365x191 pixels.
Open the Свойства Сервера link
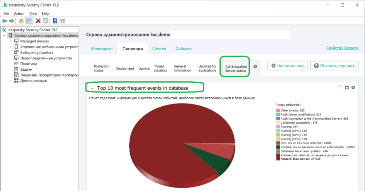[x=342, y=48]
